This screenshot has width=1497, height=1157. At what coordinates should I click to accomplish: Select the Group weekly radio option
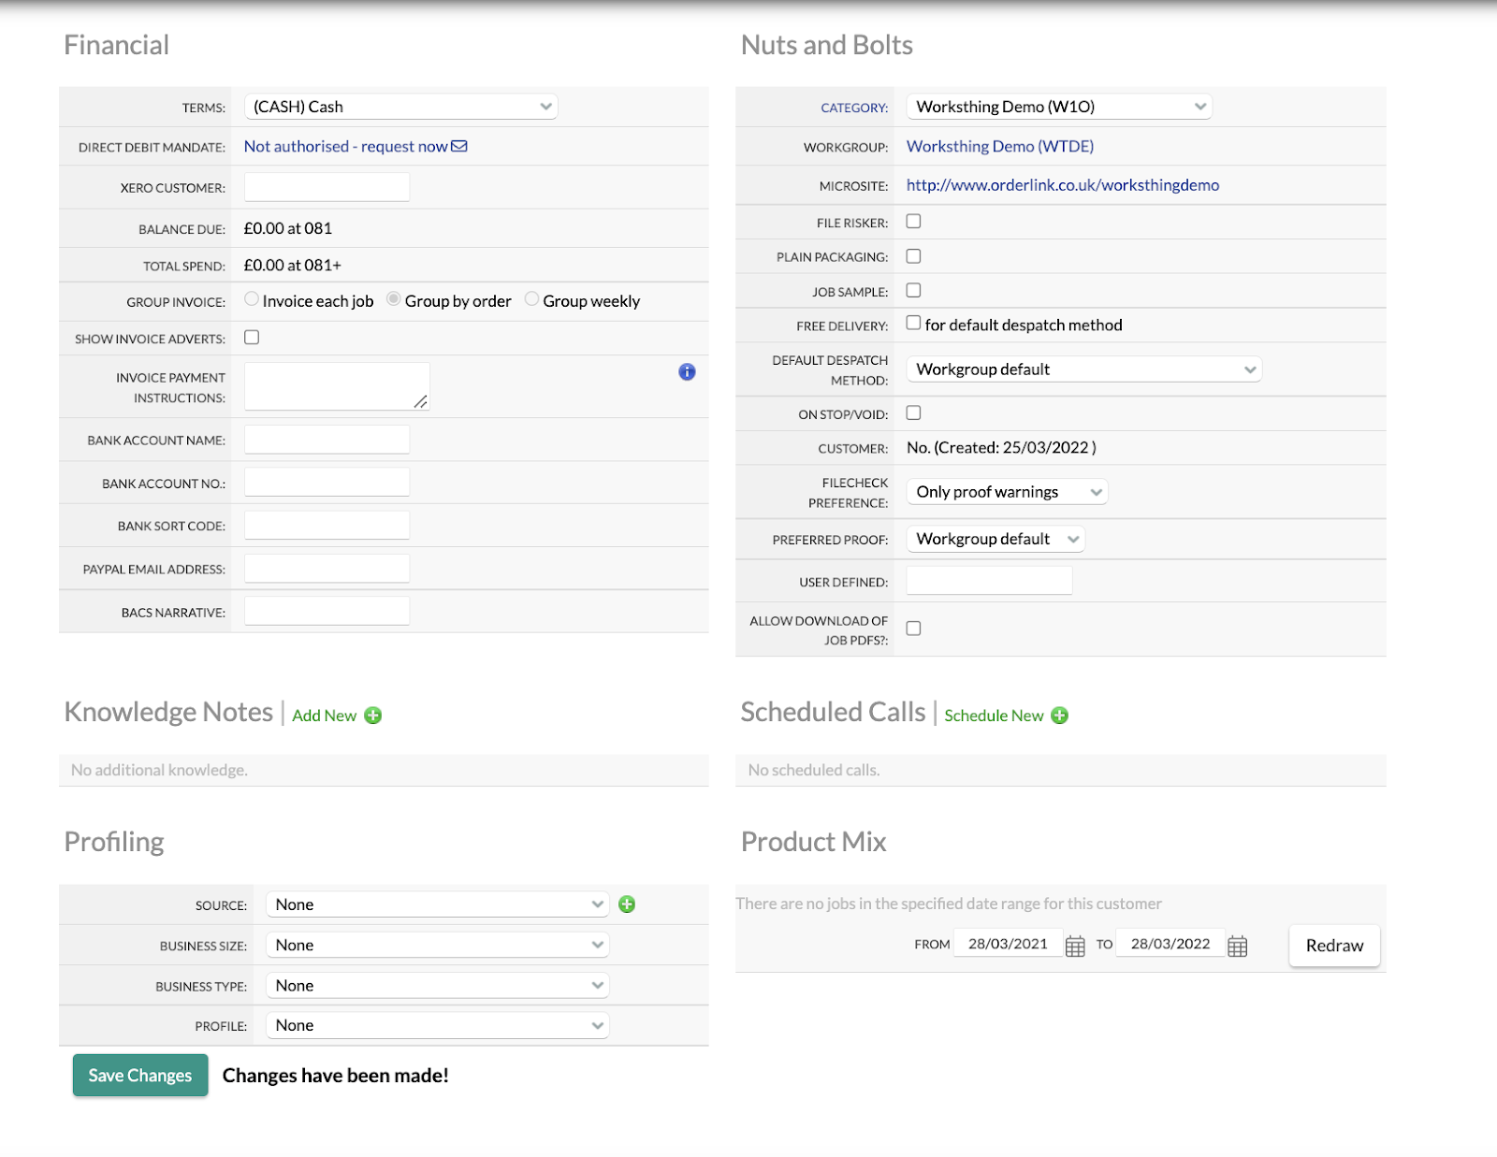[531, 299]
